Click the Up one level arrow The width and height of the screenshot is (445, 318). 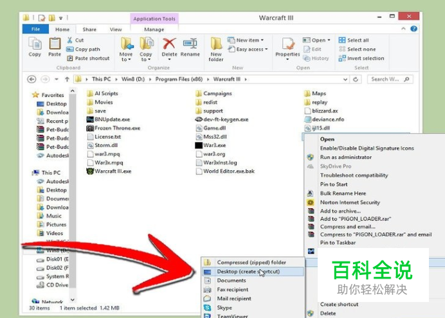pyautogui.click(x=67, y=80)
